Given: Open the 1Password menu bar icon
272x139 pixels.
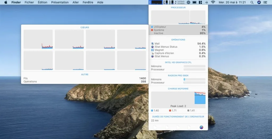Looking at the screenshot, I should click(x=188, y=2).
